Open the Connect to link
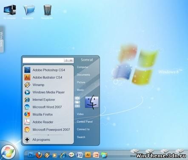The width and height of the screenshot is (188, 160). pos(83,129)
